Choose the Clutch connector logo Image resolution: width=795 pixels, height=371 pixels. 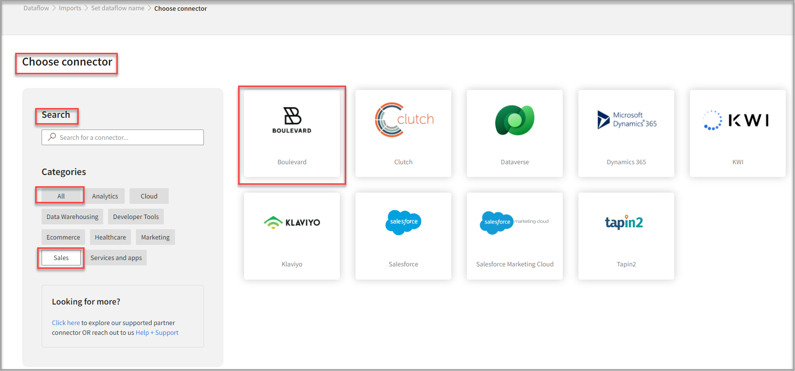[x=404, y=120]
